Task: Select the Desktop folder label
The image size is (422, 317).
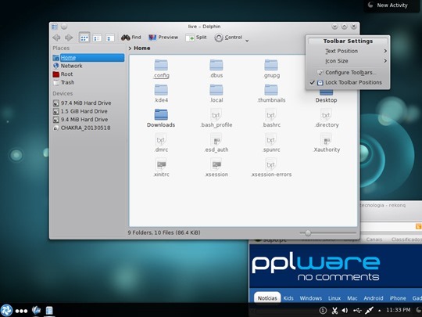Action: (326, 100)
